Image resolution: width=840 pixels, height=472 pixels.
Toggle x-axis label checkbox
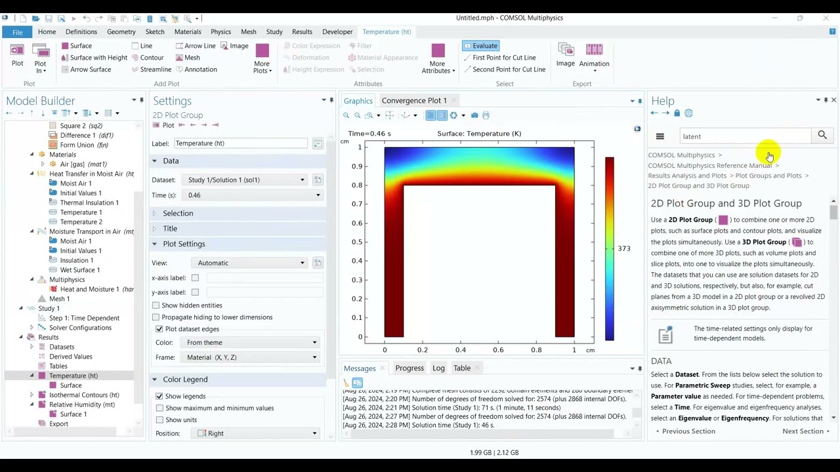(195, 278)
